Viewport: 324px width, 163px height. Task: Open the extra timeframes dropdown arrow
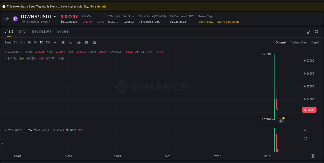[x=55, y=42]
